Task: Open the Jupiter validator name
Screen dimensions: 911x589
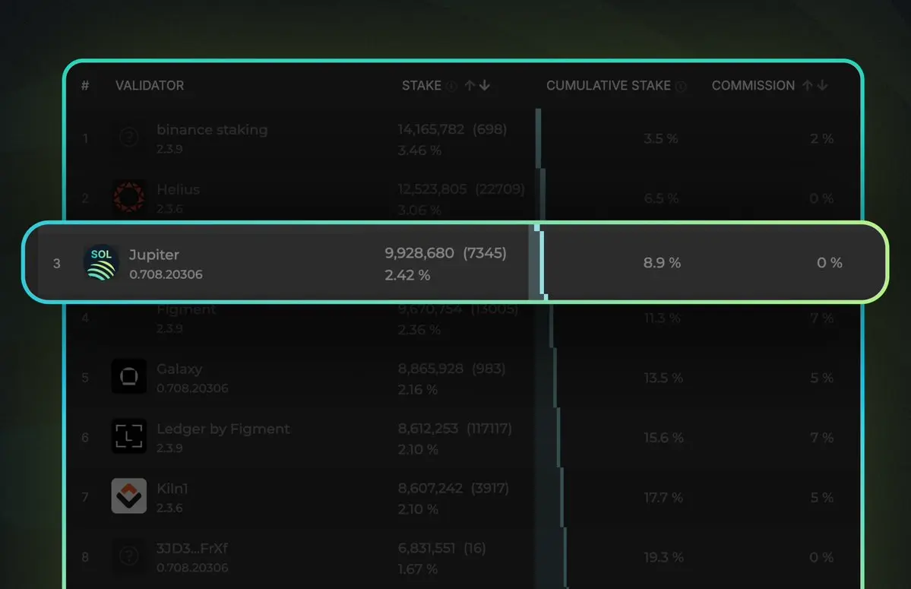Action: point(154,255)
